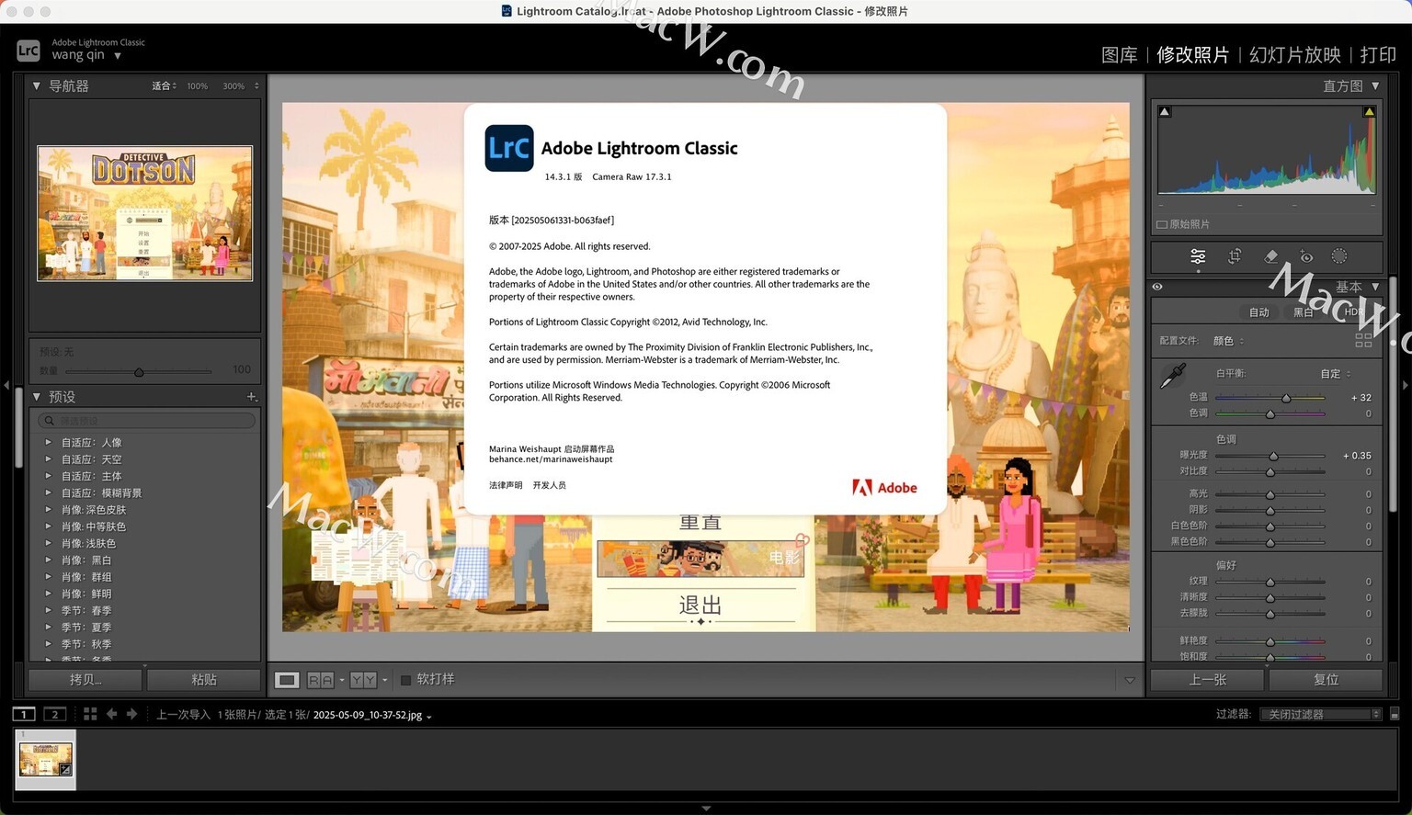Image resolution: width=1412 pixels, height=815 pixels.
Task: Collapse the 预设 presets panel
Action: [36, 397]
